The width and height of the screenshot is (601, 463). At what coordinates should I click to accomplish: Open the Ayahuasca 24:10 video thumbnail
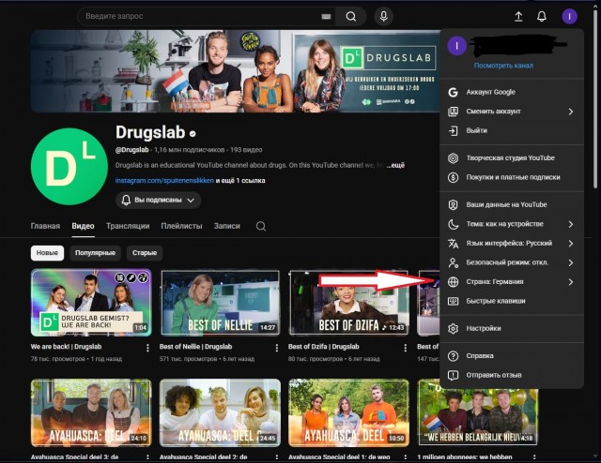pyautogui.click(x=91, y=413)
